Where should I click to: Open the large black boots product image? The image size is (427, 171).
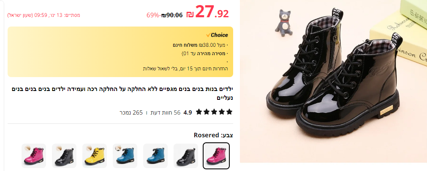pos(333,81)
